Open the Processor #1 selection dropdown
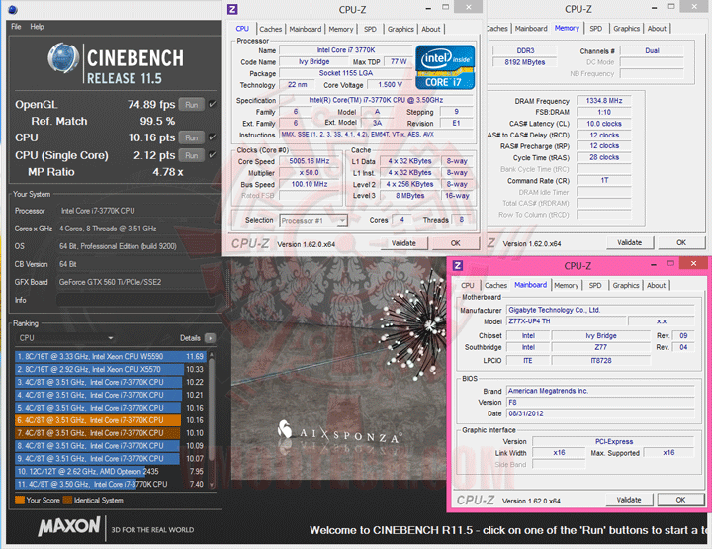Viewport: 712px width, 549px height. tap(313, 221)
